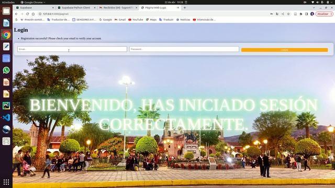Viewport: 335px width, 188px height.
Task: Open a new browser tab
Action: (x=185, y=8)
